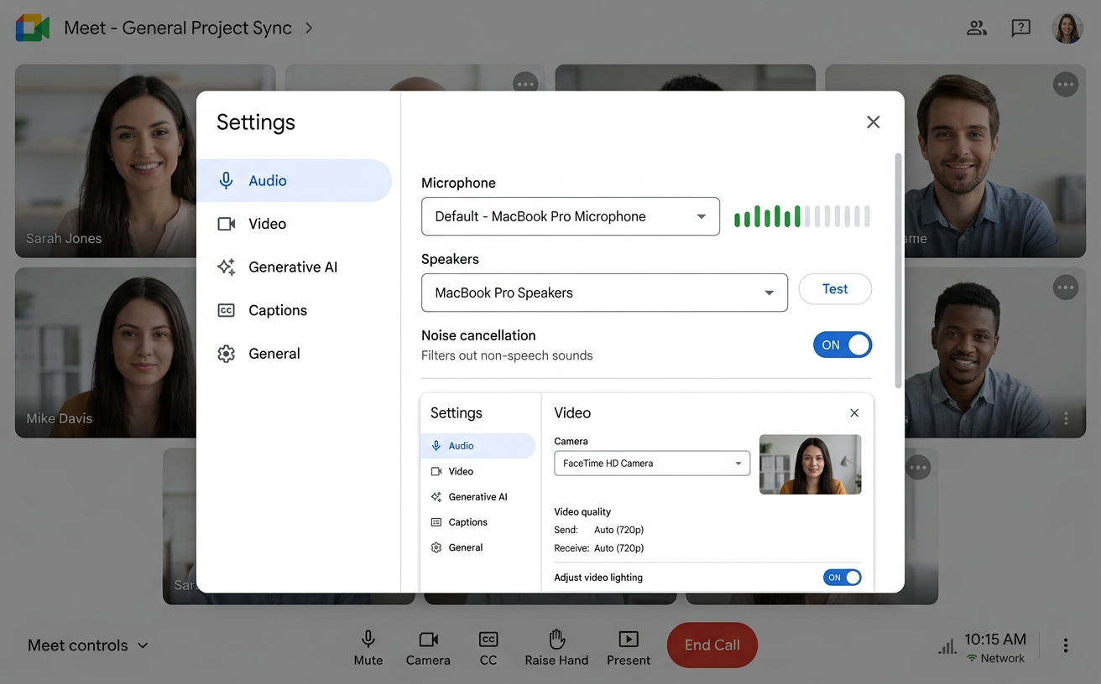The width and height of the screenshot is (1101, 684).
Task: Open the large Captions settings tab
Action: [x=278, y=310]
